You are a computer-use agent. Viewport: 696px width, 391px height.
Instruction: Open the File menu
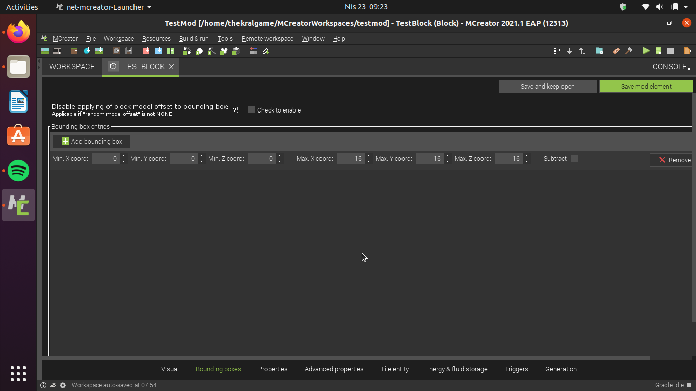tap(91, 38)
